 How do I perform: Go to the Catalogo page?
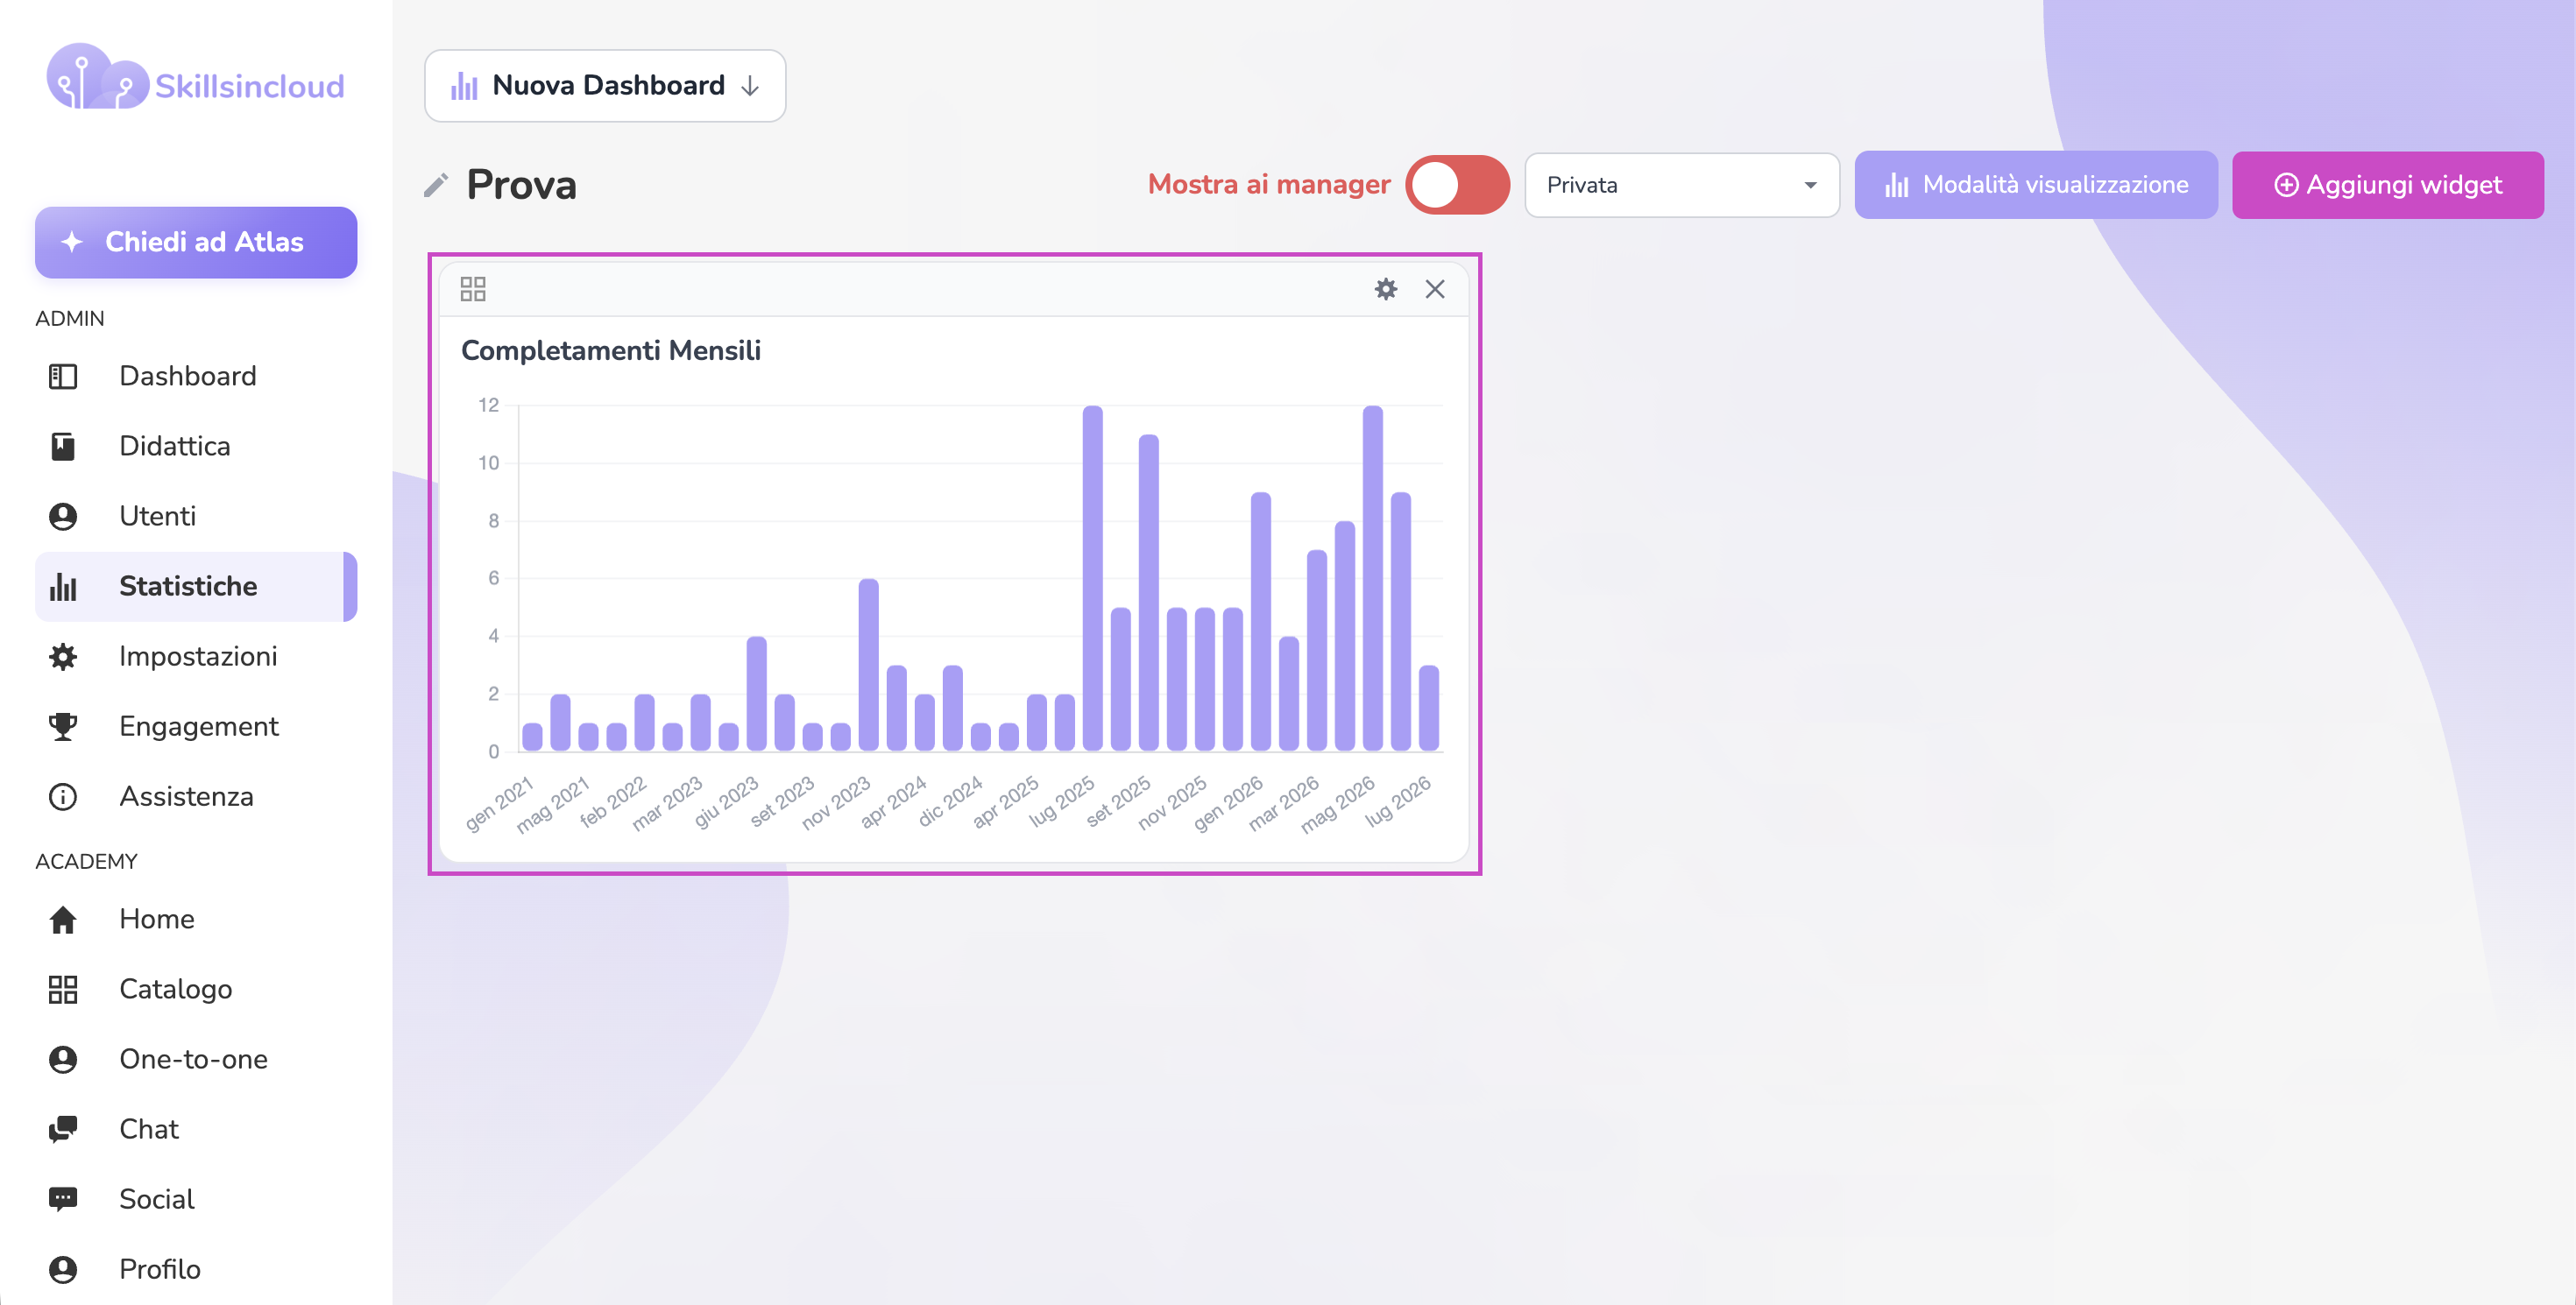[196, 989]
